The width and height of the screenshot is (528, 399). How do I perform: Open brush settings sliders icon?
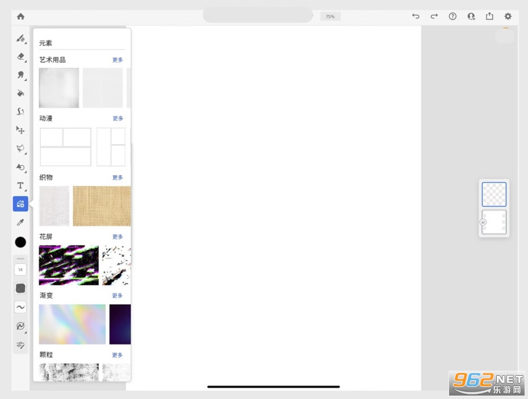click(x=20, y=345)
